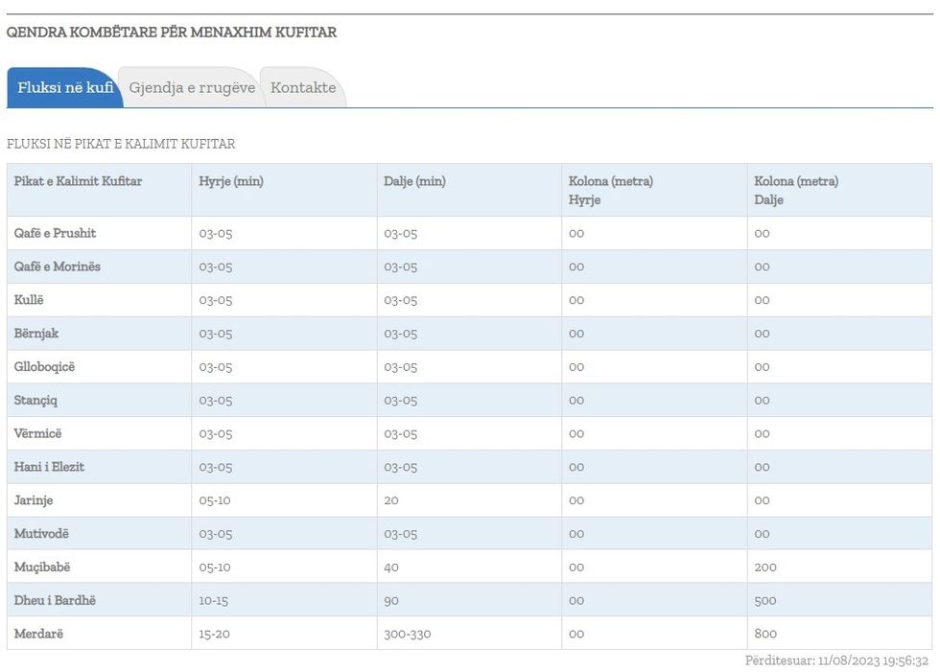Click the 800 metre exit queue value
940x672 pixels.
pos(765,634)
